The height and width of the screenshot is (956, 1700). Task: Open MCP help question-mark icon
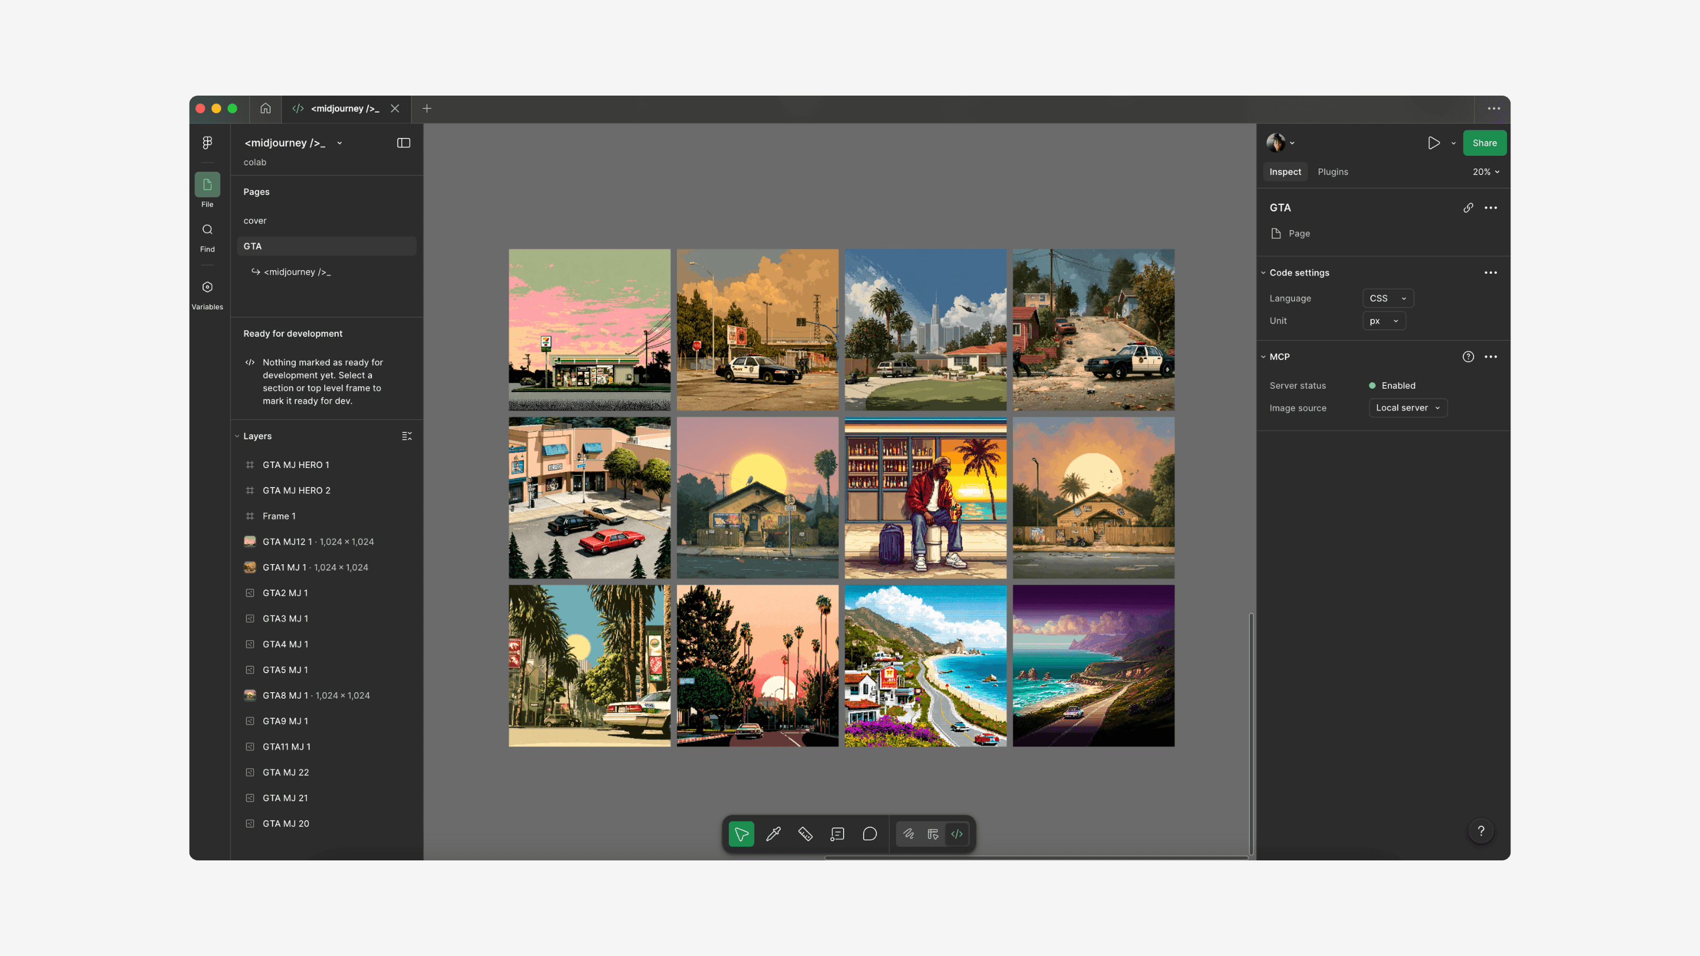click(1467, 357)
